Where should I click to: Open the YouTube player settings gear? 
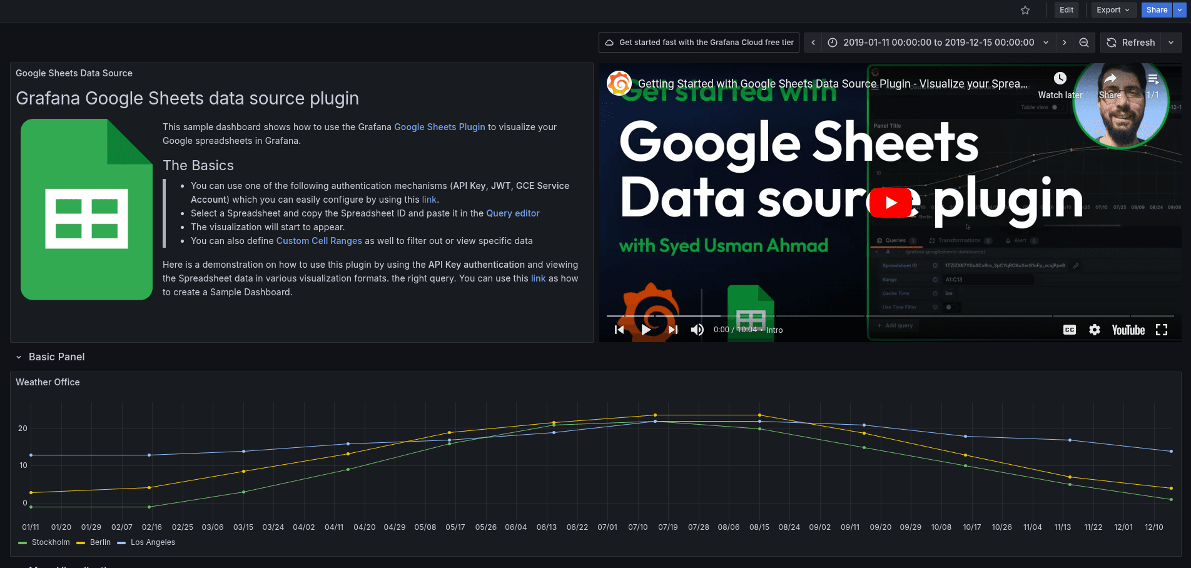pos(1095,330)
